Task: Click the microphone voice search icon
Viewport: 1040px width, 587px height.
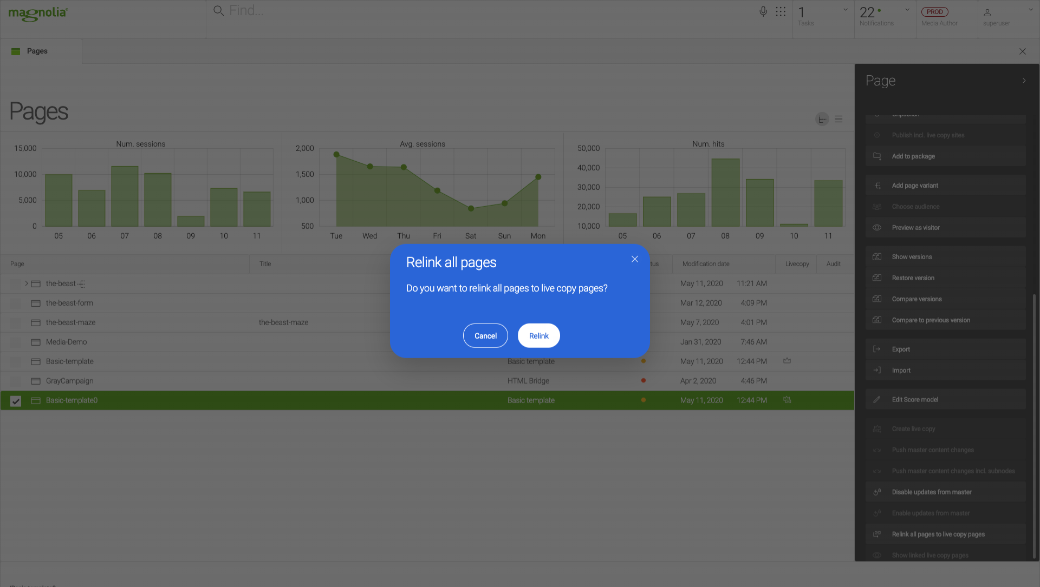Action: tap(763, 11)
